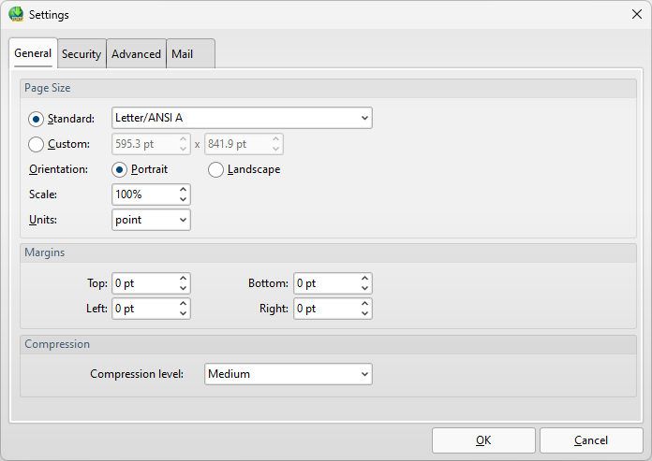Decrease the Bottom margin with down arrow
This screenshot has height=461, width=652.
click(364, 288)
